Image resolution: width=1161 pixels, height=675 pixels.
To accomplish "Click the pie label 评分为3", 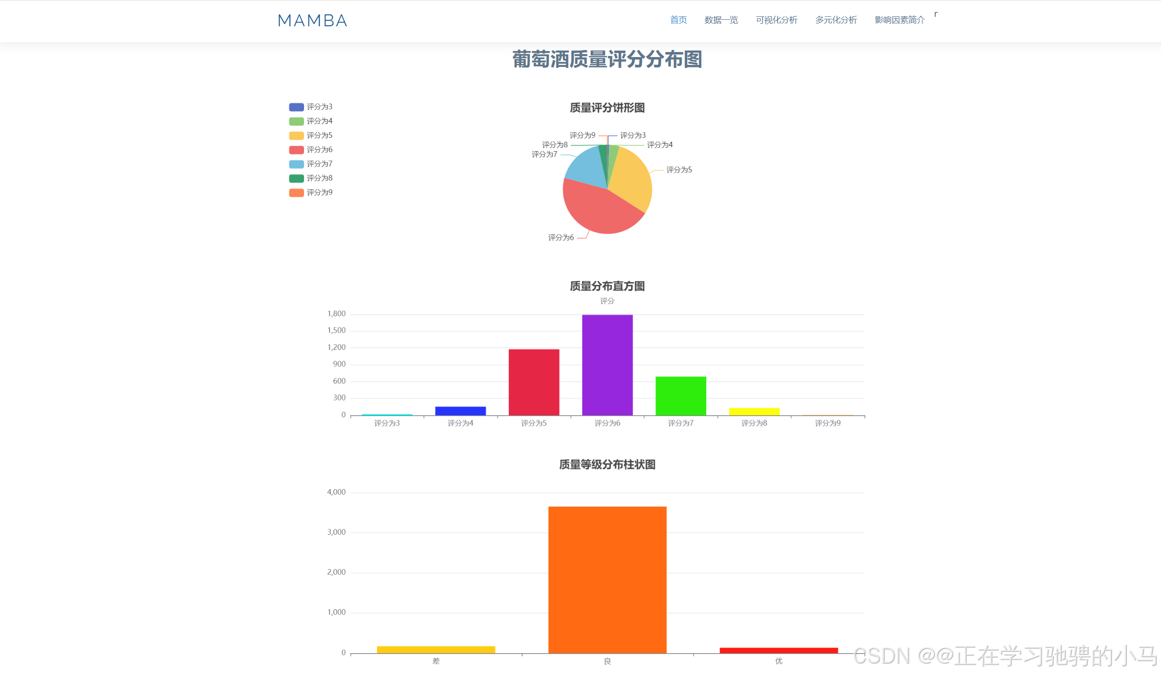I will point(633,135).
